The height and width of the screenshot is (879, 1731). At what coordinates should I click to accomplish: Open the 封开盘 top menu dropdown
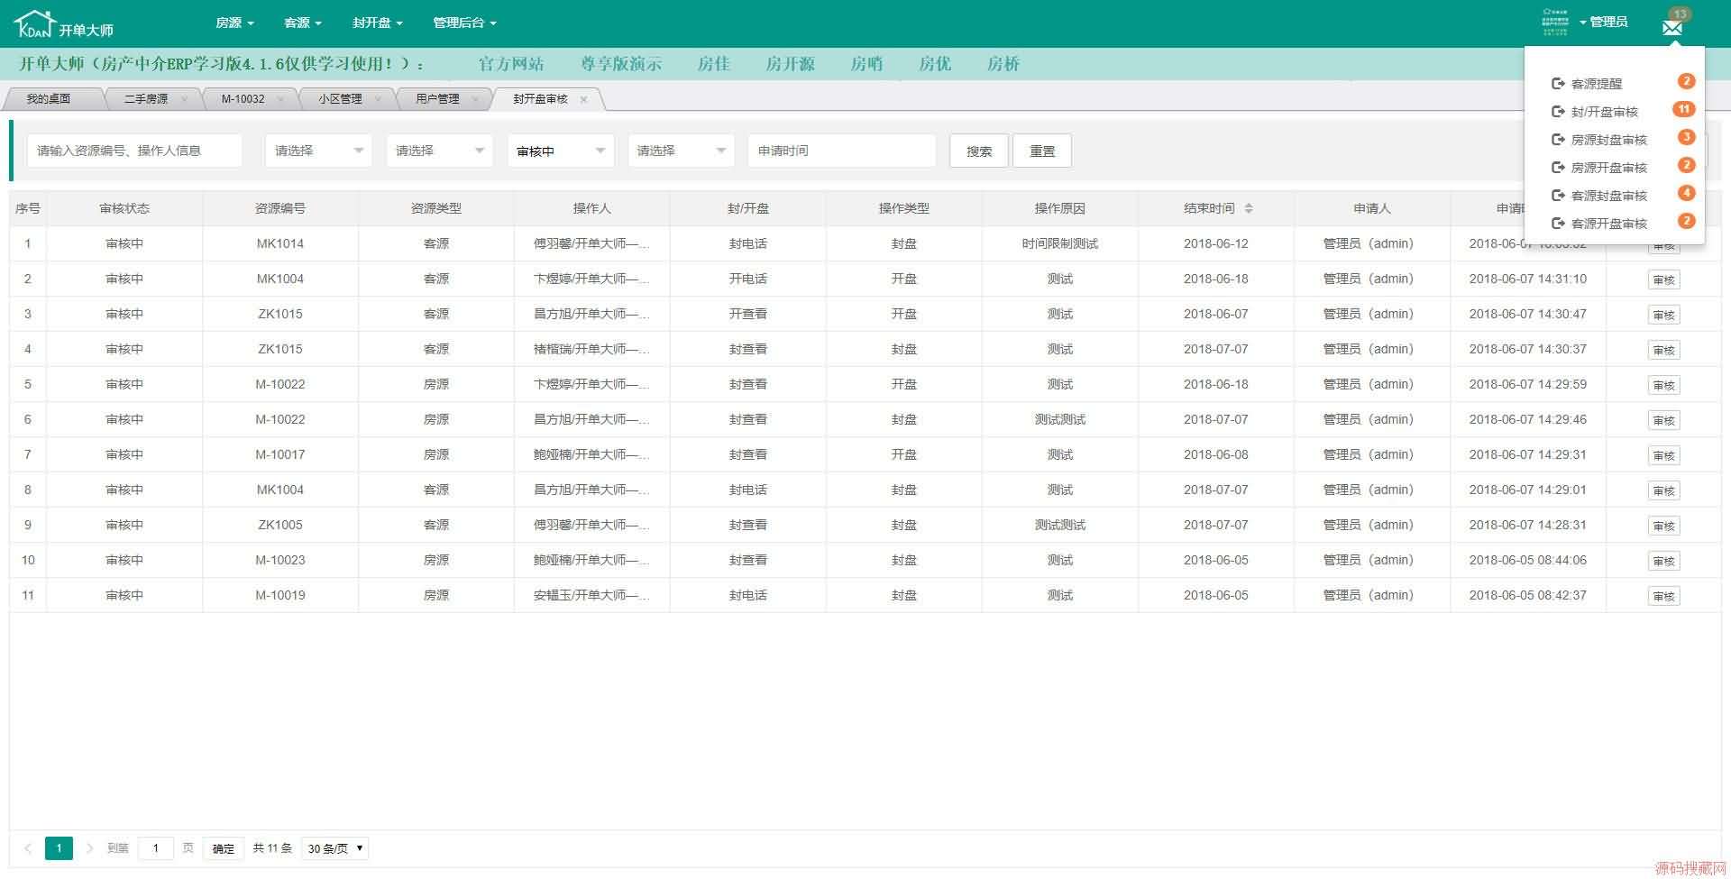pos(378,23)
